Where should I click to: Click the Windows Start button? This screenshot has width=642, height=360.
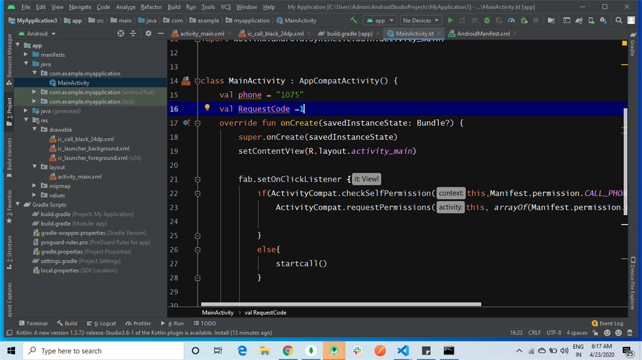pos(11,351)
